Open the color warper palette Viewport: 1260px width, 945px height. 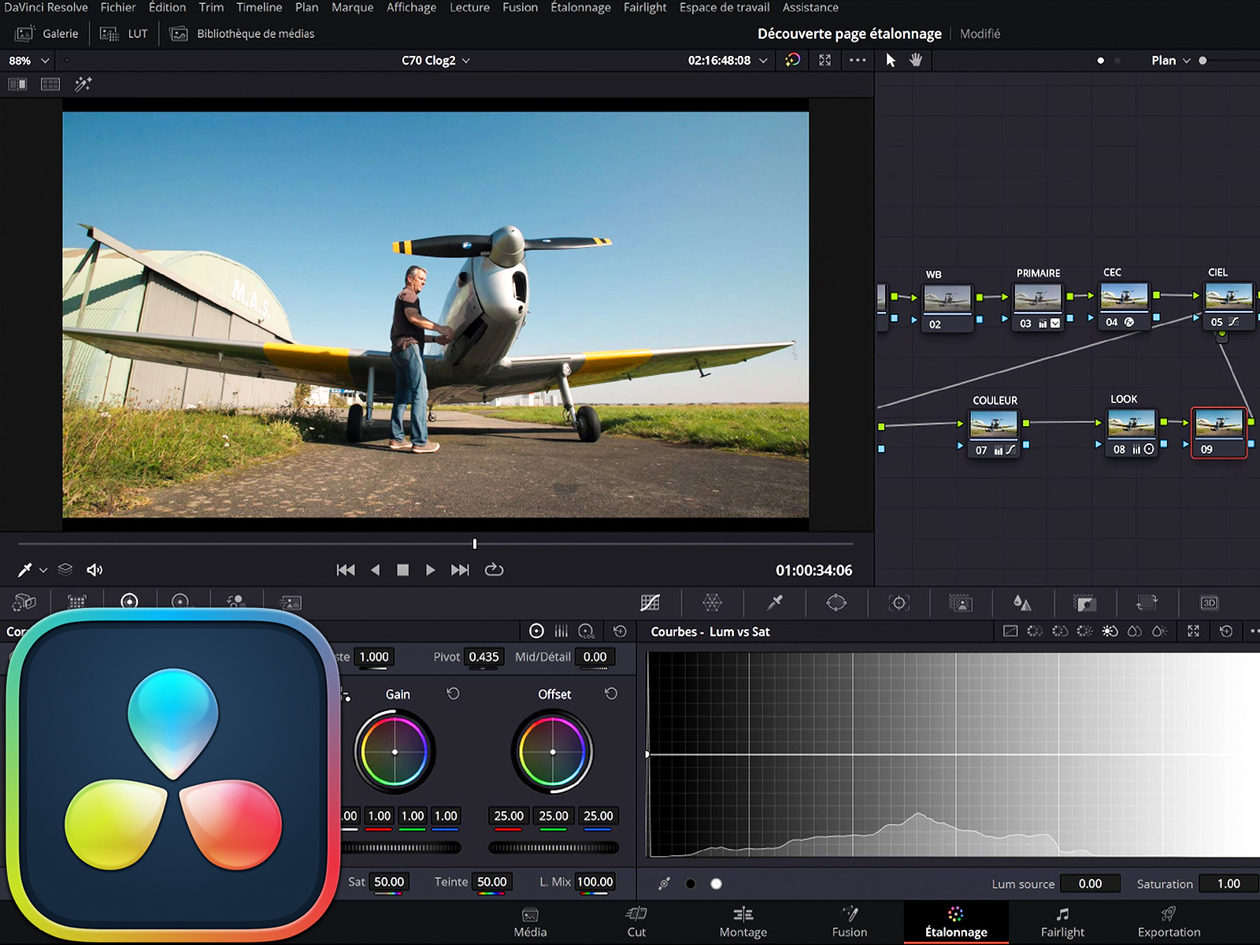coord(712,603)
